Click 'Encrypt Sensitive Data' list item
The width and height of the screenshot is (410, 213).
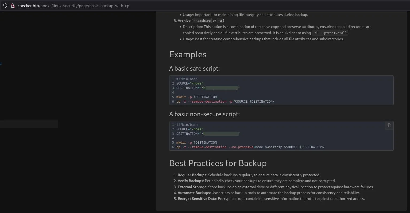click(x=271, y=199)
